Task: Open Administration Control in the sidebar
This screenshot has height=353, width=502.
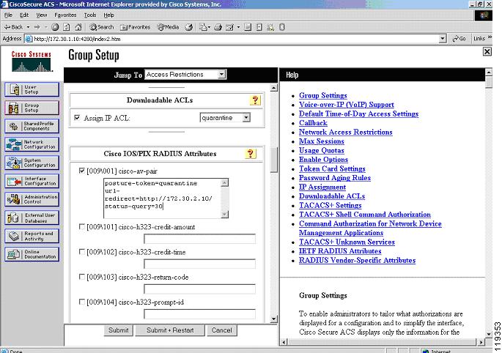Action: click(x=32, y=199)
